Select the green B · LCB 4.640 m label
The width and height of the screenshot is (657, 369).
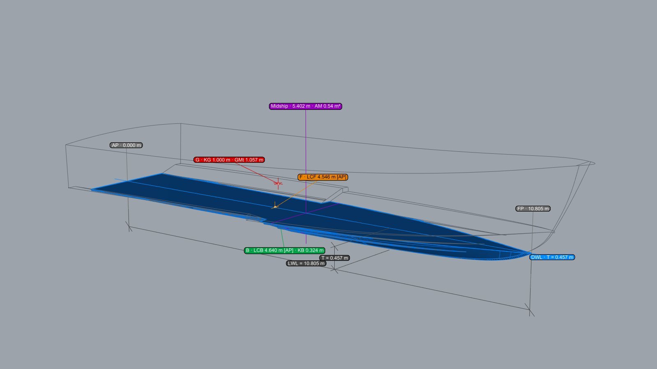click(285, 251)
